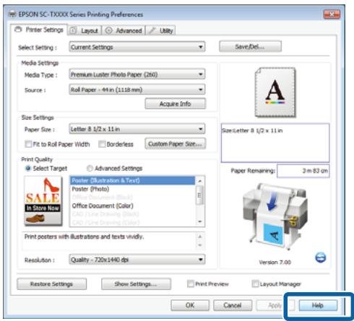
Task: Click the blue update icon near Version 7.00
Action: click(x=321, y=258)
